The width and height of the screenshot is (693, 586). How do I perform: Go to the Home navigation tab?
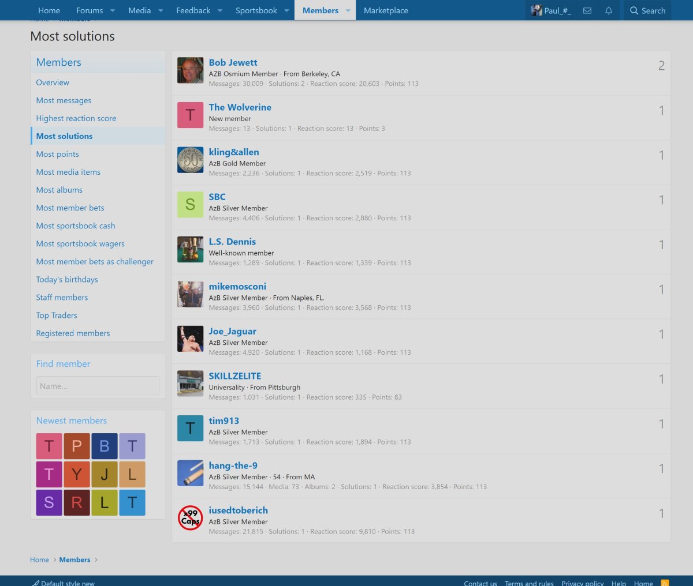click(x=49, y=10)
